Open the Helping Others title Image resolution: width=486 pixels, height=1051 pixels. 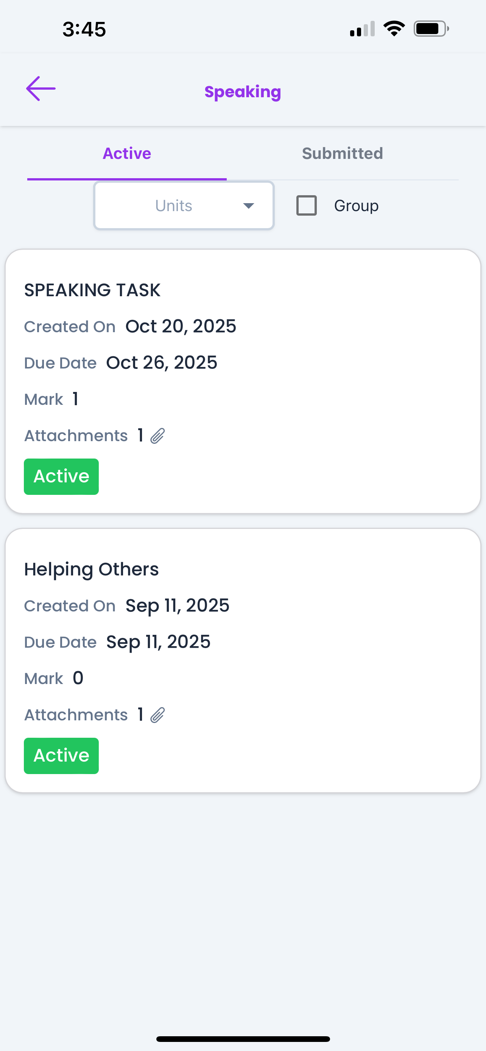click(91, 569)
